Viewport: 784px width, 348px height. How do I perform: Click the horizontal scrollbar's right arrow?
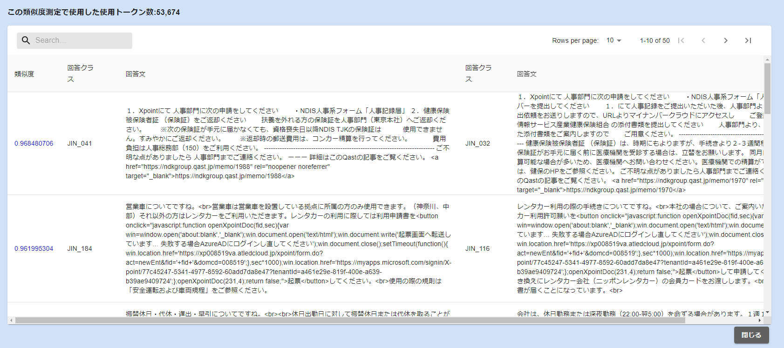(x=760, y=320)
